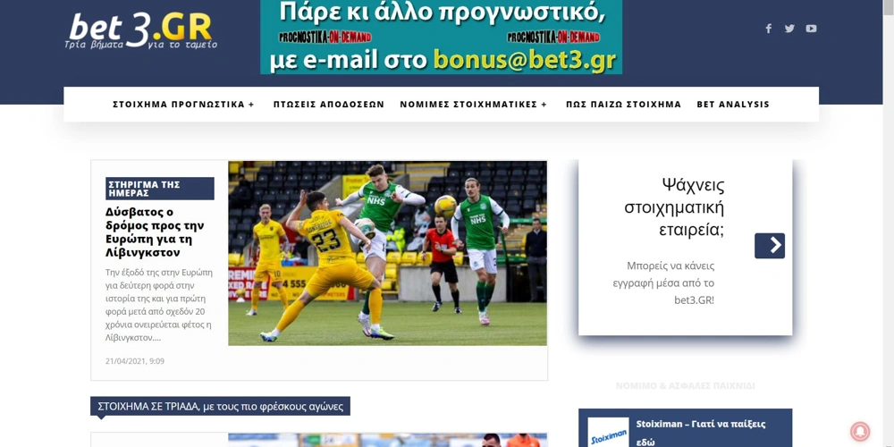Viewport: 894px width, 447px height.
Task: Click the Stoiximan logo thumbnail
Action: [x=608, y=432]
